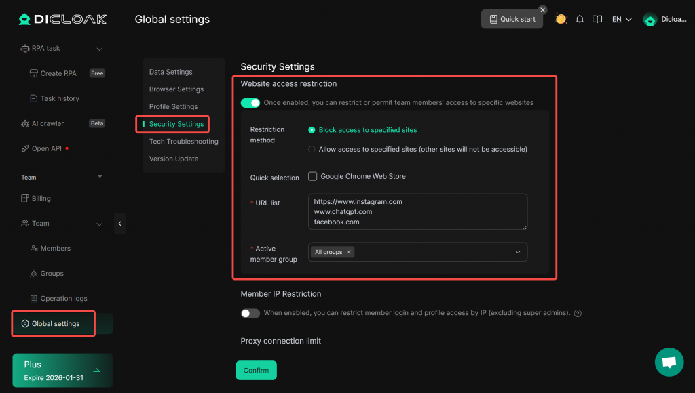Enable the Member IP Restriction toggle
The width and height of the screenshot is (695, 393).
coord(250,313)
